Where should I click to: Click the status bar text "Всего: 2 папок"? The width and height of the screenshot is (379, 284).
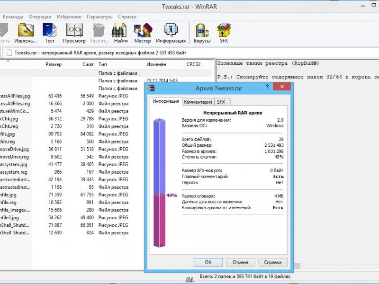pyautogui.click(x=245, y=276)
